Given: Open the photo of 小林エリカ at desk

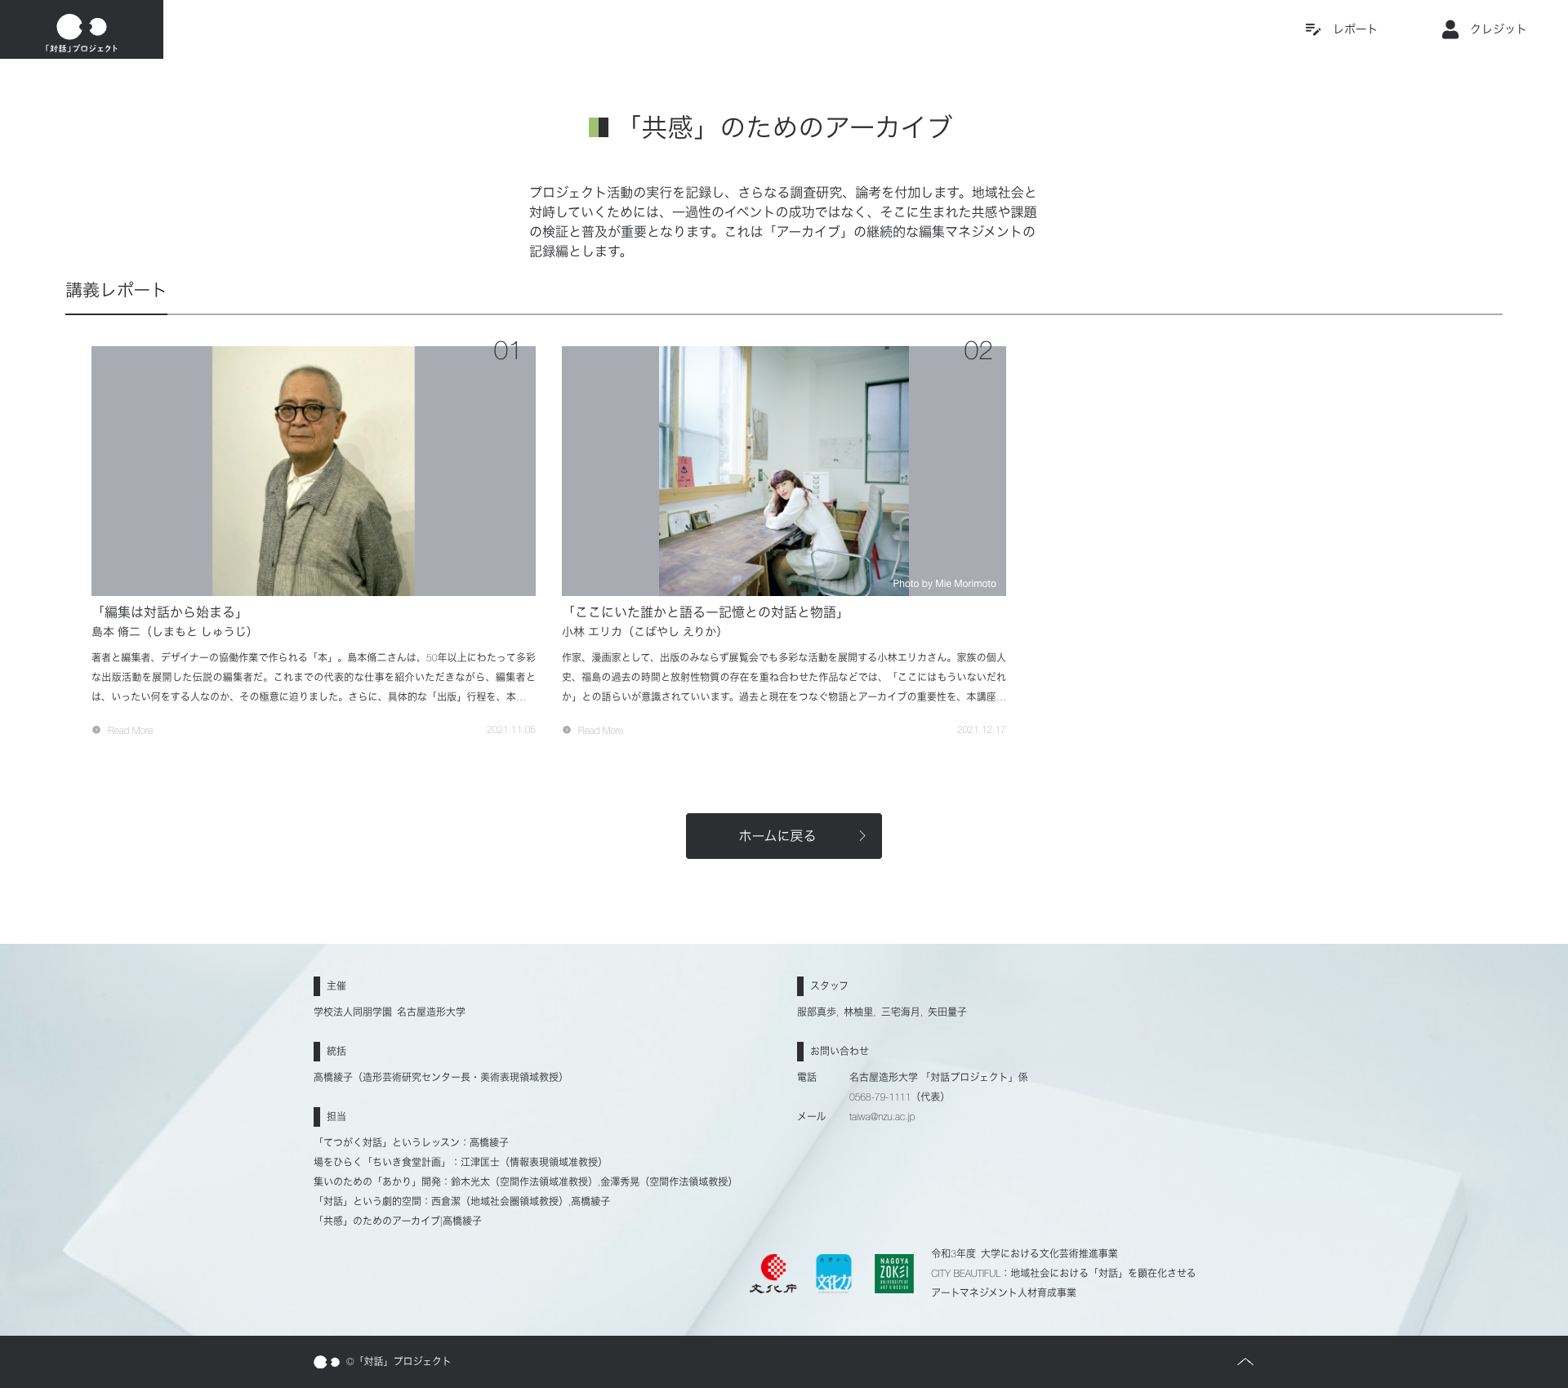Looking at the screenshot, I should point(784,471).
